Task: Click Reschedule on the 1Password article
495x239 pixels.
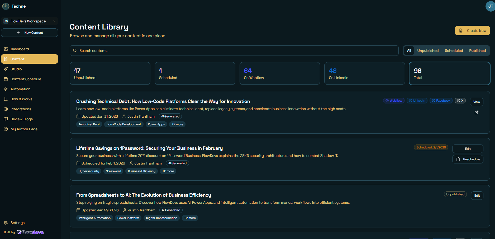Action: [x=468, y=159]
